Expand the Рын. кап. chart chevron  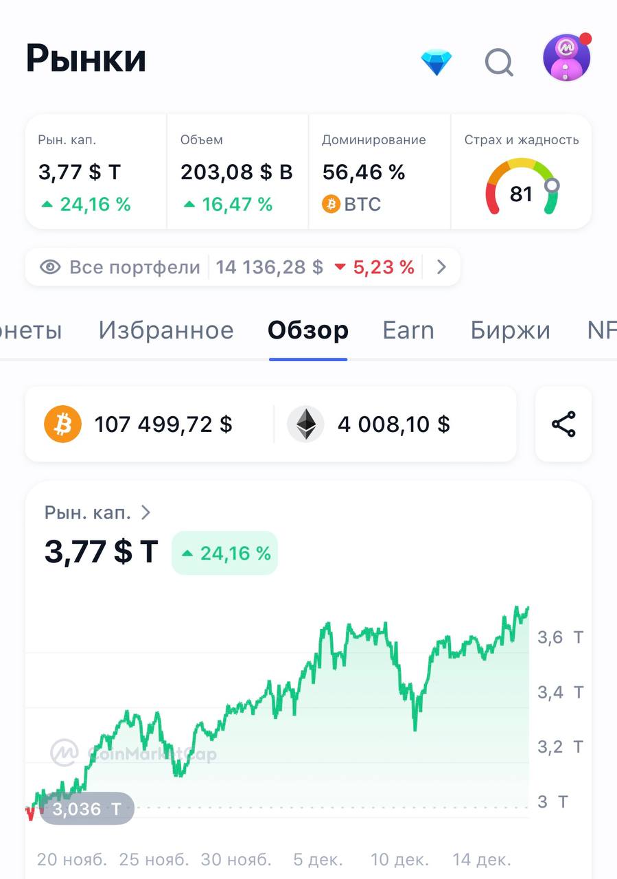[x=145, y=512]
